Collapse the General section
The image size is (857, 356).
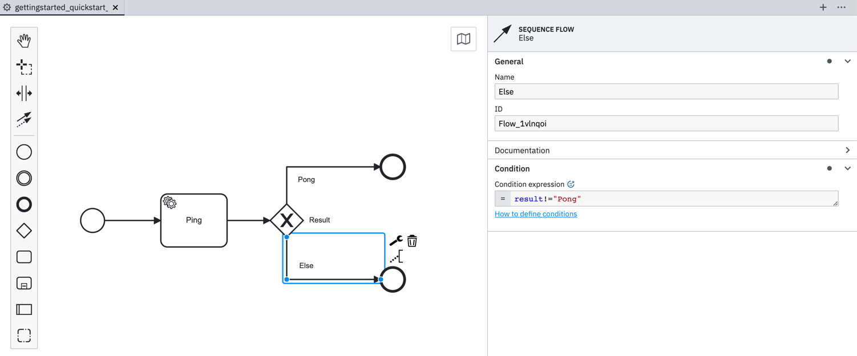point(847,61)
